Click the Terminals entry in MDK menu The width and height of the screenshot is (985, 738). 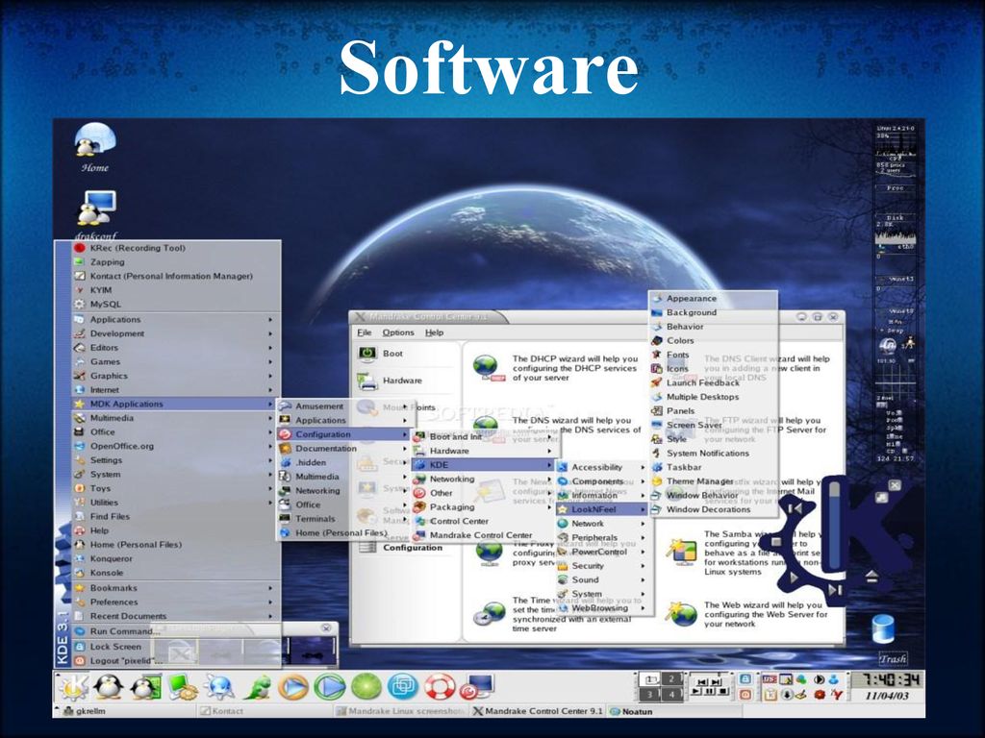point(343,519)
